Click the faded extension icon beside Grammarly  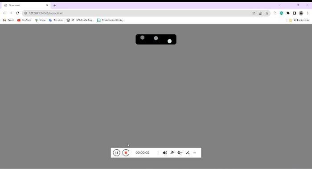pos(275,13)
